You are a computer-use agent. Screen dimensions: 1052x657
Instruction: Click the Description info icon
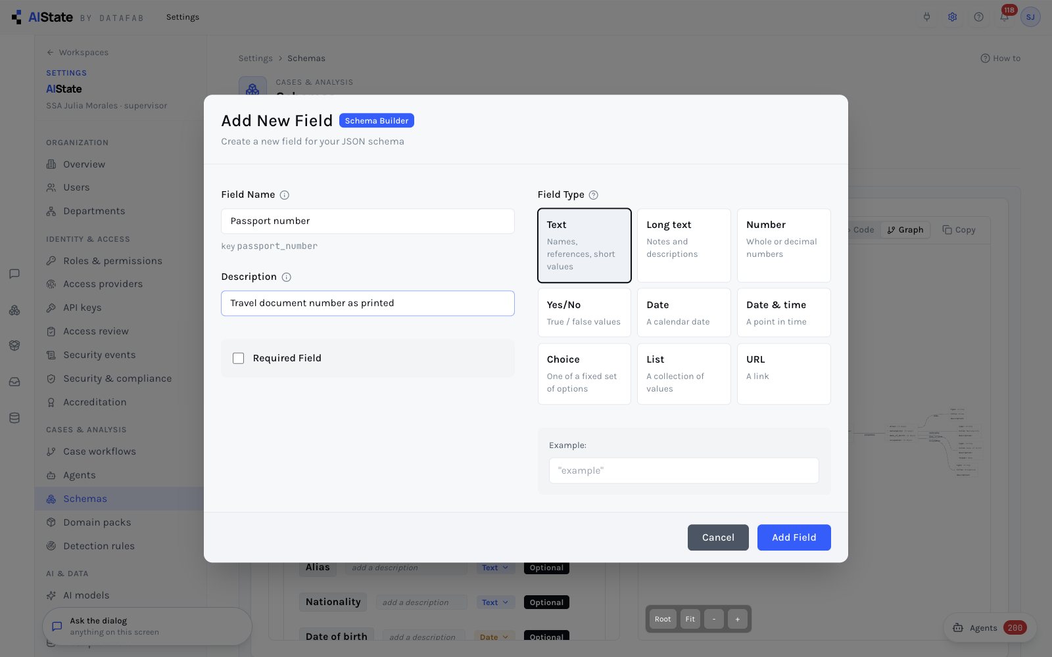pyautogui.click(x=287, y=277)
